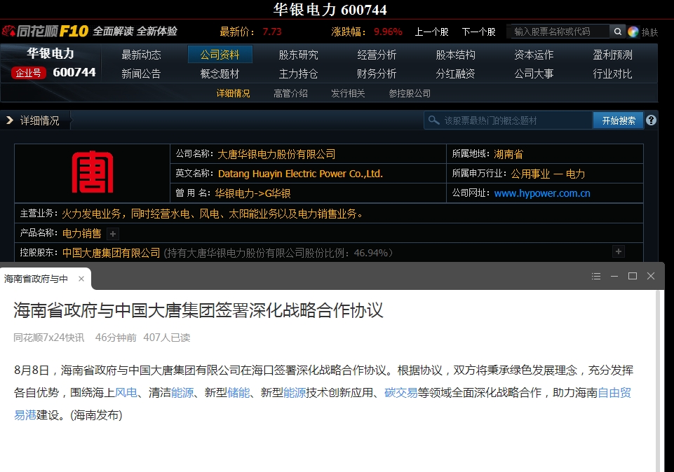This screenshot has height=472, width=674.
Task: Select the 公司资料 menu
Action: click(x=220, y=55)
